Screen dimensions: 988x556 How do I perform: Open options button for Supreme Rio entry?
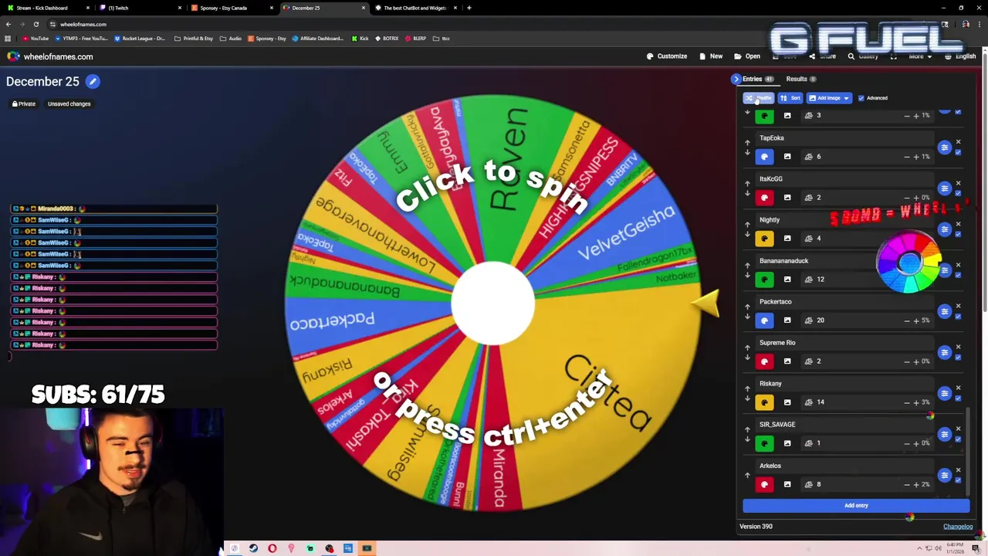click(x=944, y=352)
